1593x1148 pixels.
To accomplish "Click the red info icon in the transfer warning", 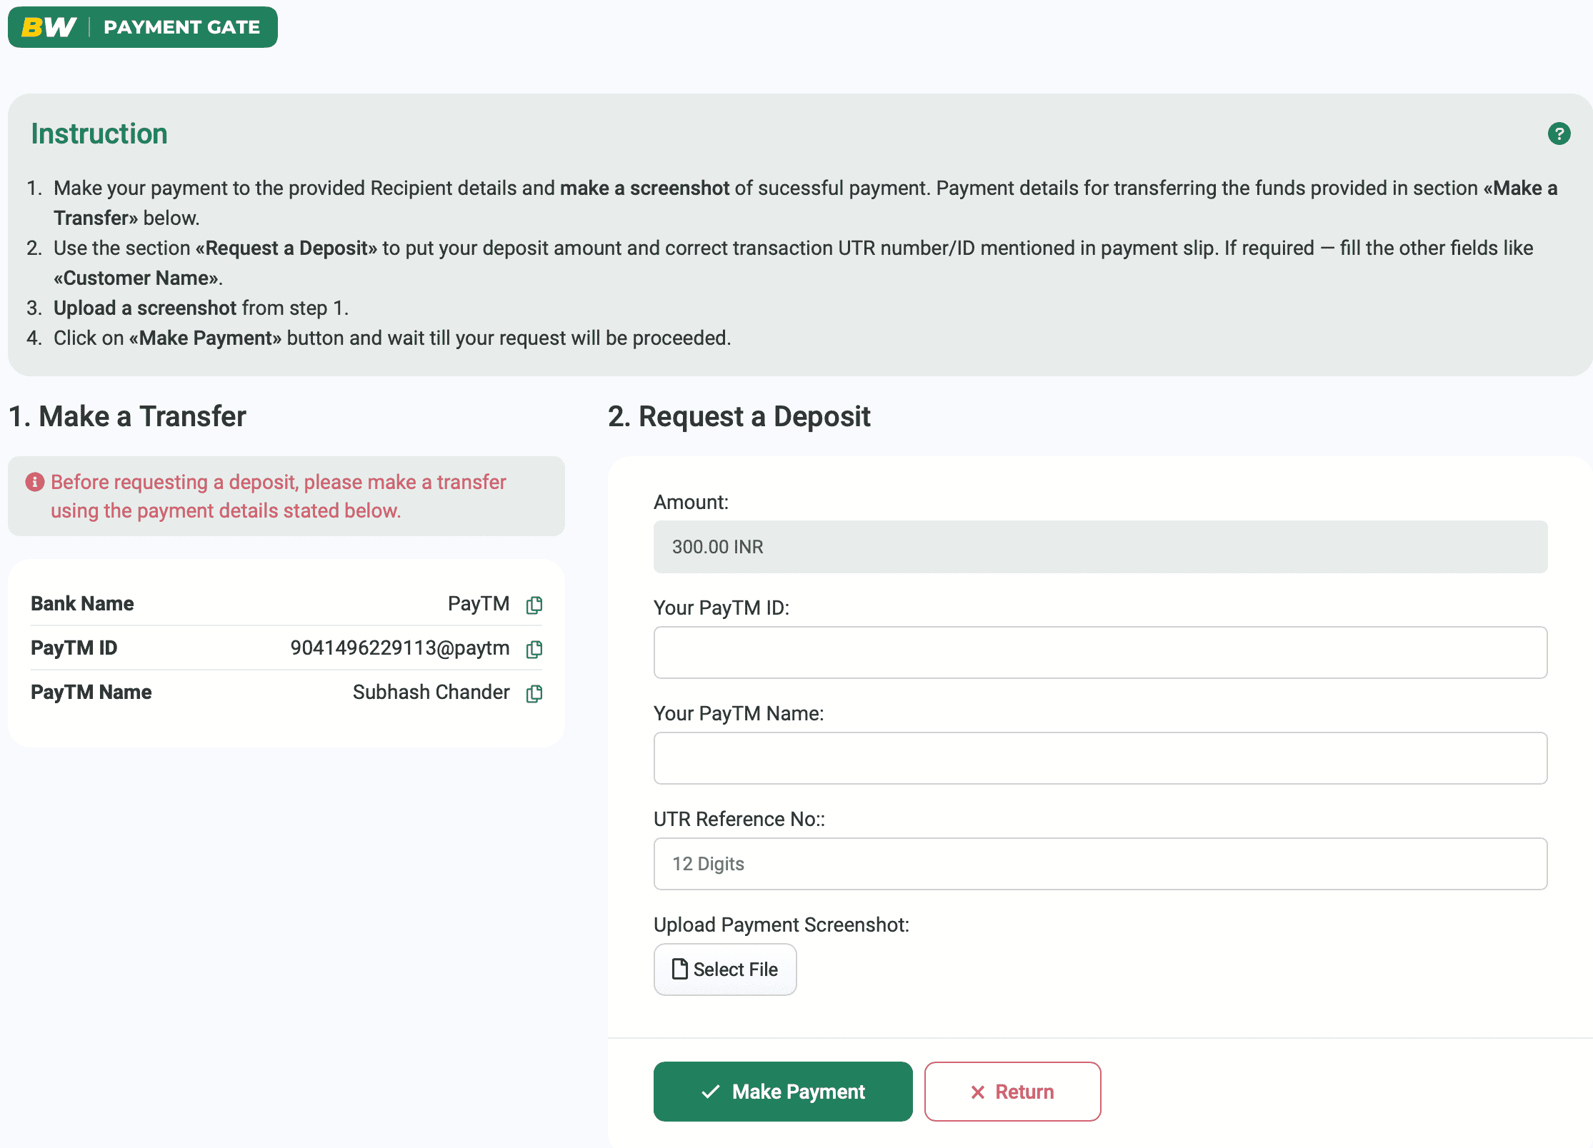I will click(35, 482).
